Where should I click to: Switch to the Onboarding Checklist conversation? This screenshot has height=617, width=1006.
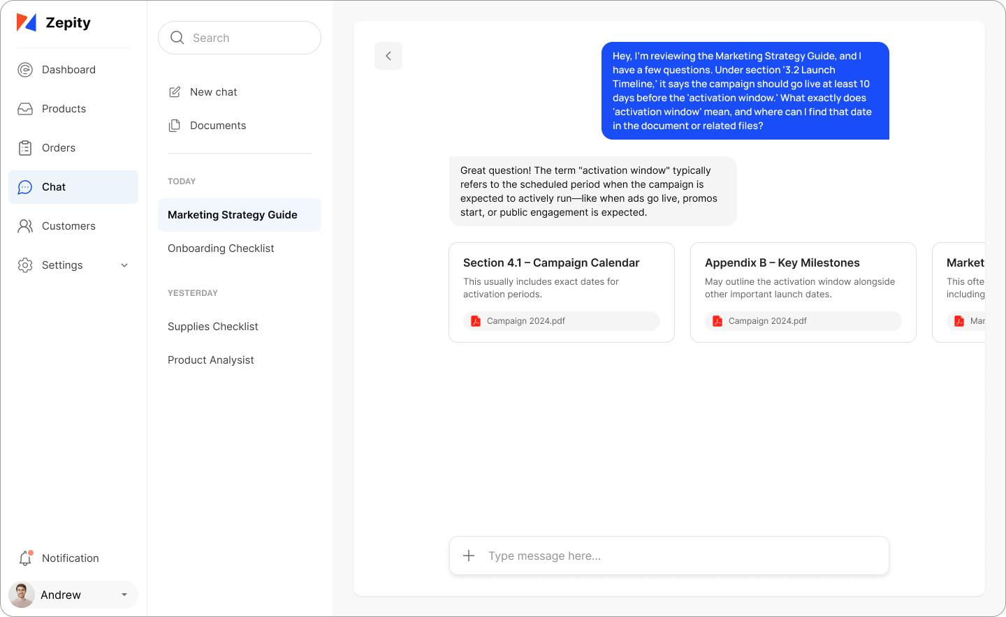221,248
